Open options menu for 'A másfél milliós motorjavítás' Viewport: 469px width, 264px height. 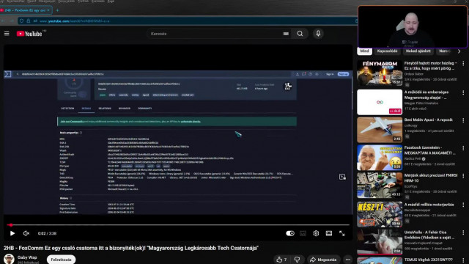(463, 205)
